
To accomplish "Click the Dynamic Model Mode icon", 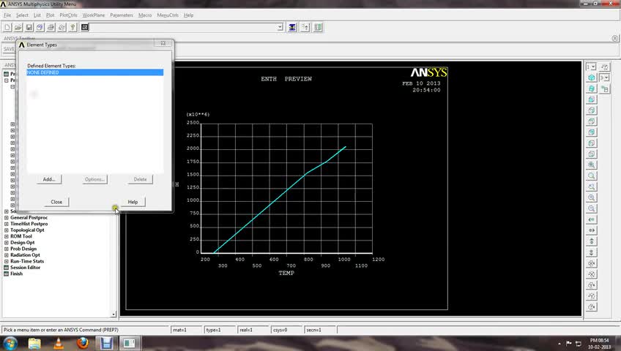I will point(604,88).
